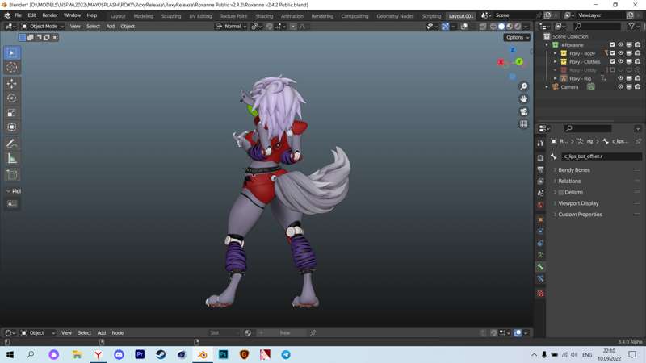Viewport: 646px width, 363px height.
Task: Select the Transform tool
Action: [x=11, y=127]
